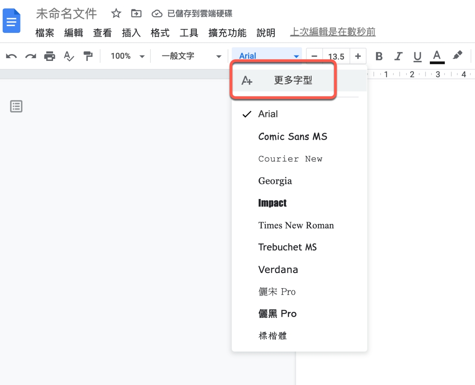
Task: Select the Trebuchet MS font
Action: 299,247
